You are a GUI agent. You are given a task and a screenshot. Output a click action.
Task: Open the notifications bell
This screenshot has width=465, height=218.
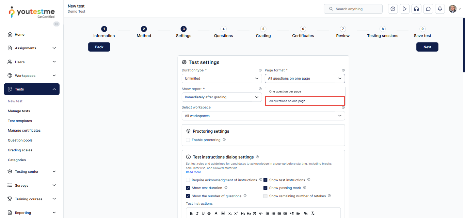[440, 9]
